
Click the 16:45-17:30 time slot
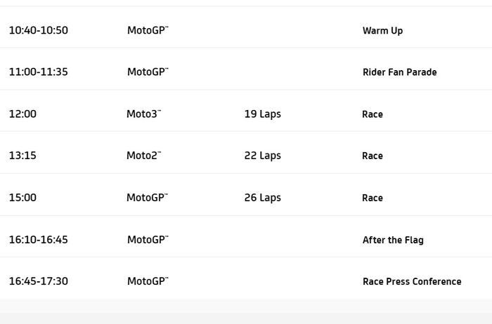pos(38,281)
